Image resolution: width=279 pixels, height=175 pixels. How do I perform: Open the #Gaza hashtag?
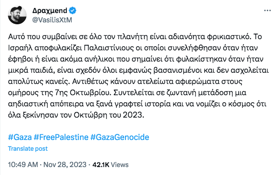click(20, 137)
